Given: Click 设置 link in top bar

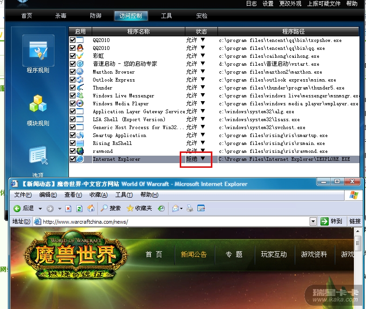Looking at the screenshot, I should pos(268,4).
